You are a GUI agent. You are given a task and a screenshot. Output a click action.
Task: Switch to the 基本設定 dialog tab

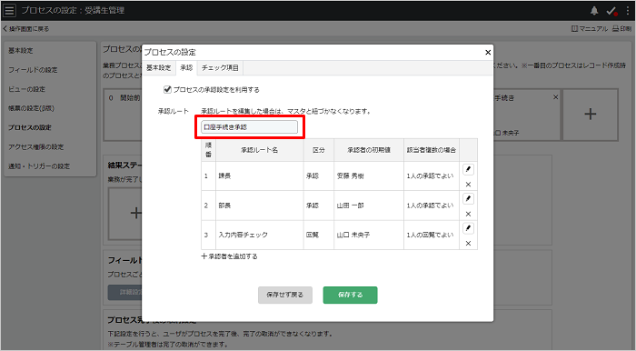click(x=159, y=68)
